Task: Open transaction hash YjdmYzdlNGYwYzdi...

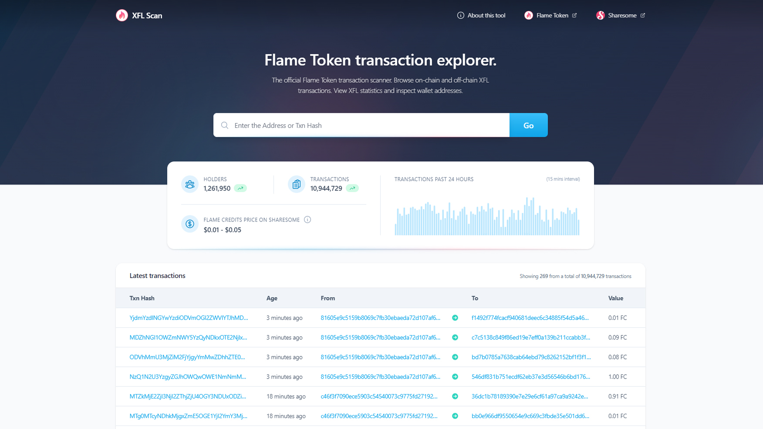Action: tap(189, 318)
